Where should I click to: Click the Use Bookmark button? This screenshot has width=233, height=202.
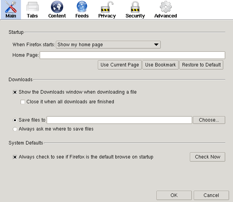[x=160, y=65]
